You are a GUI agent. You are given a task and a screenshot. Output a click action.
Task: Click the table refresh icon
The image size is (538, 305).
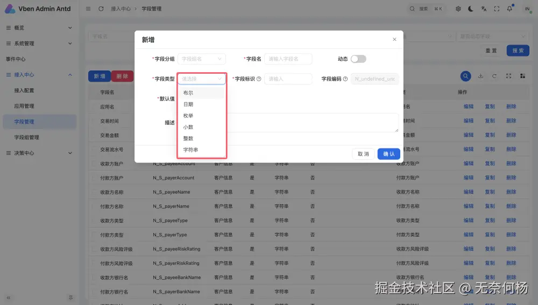tap(494, 76)
